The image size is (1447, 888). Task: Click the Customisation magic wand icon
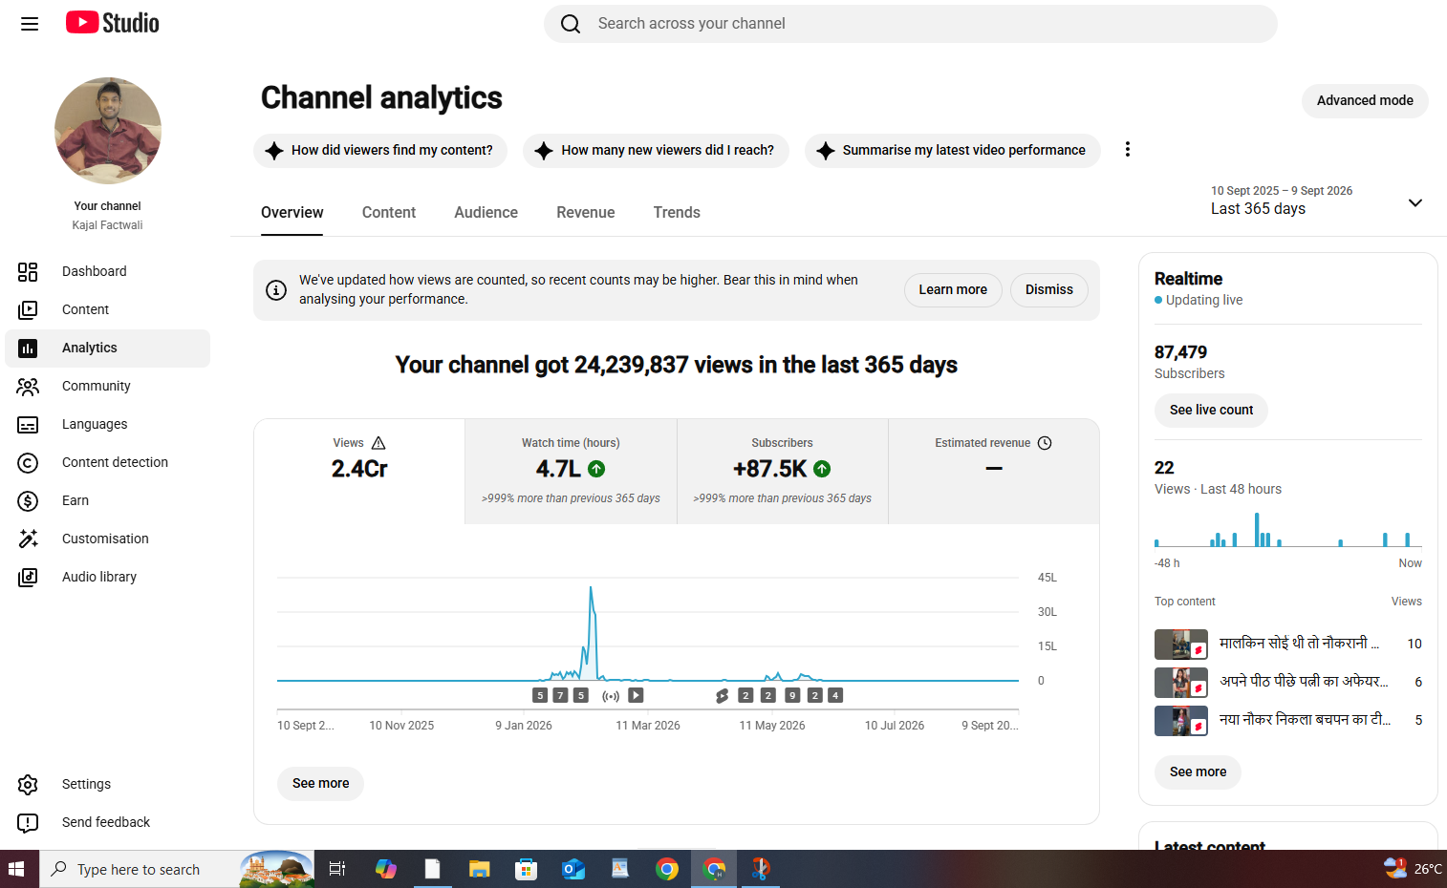28,539
